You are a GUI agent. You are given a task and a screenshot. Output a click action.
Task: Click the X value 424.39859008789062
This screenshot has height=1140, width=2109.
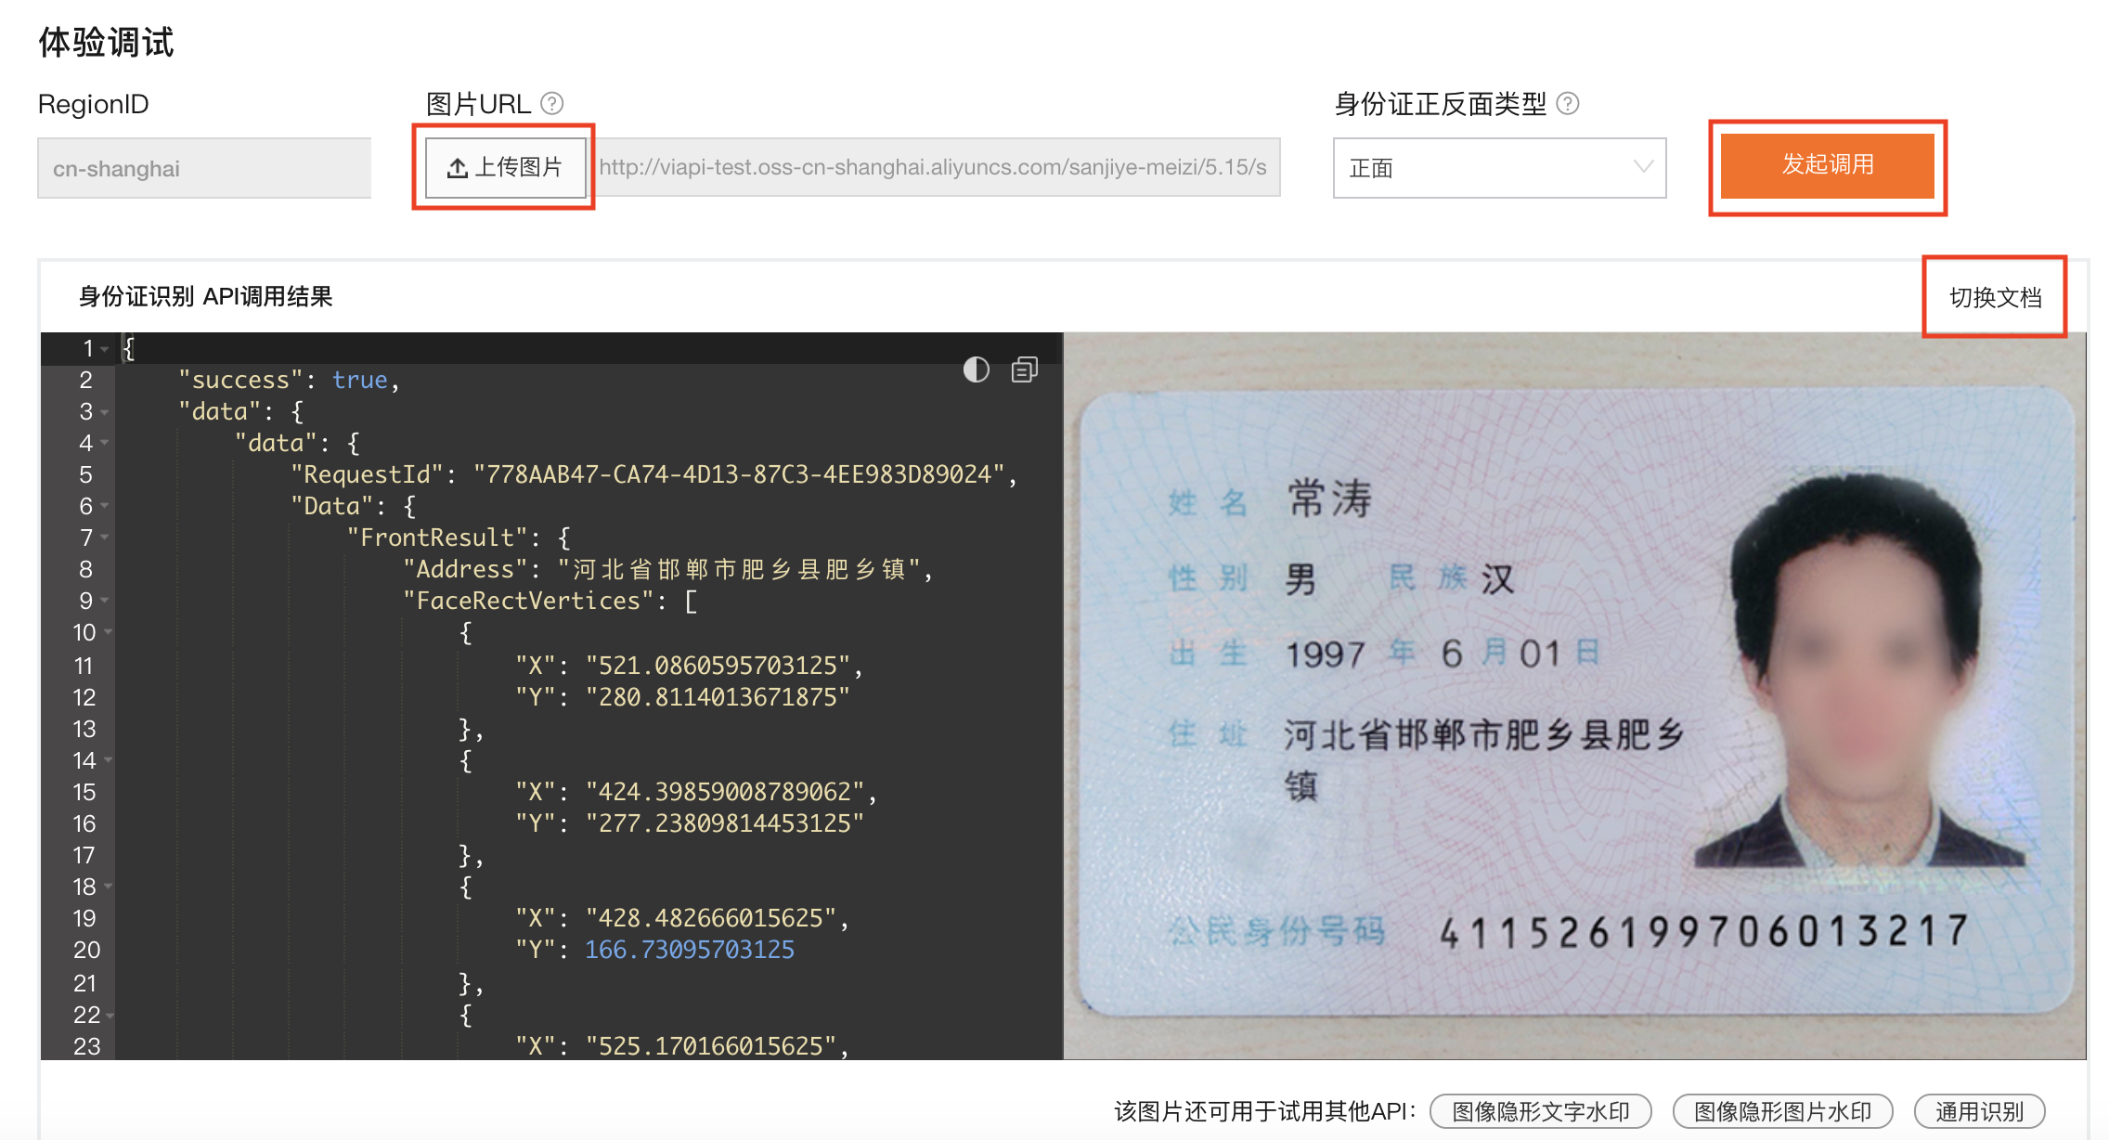pyautogui.click(x=725, y=792)
